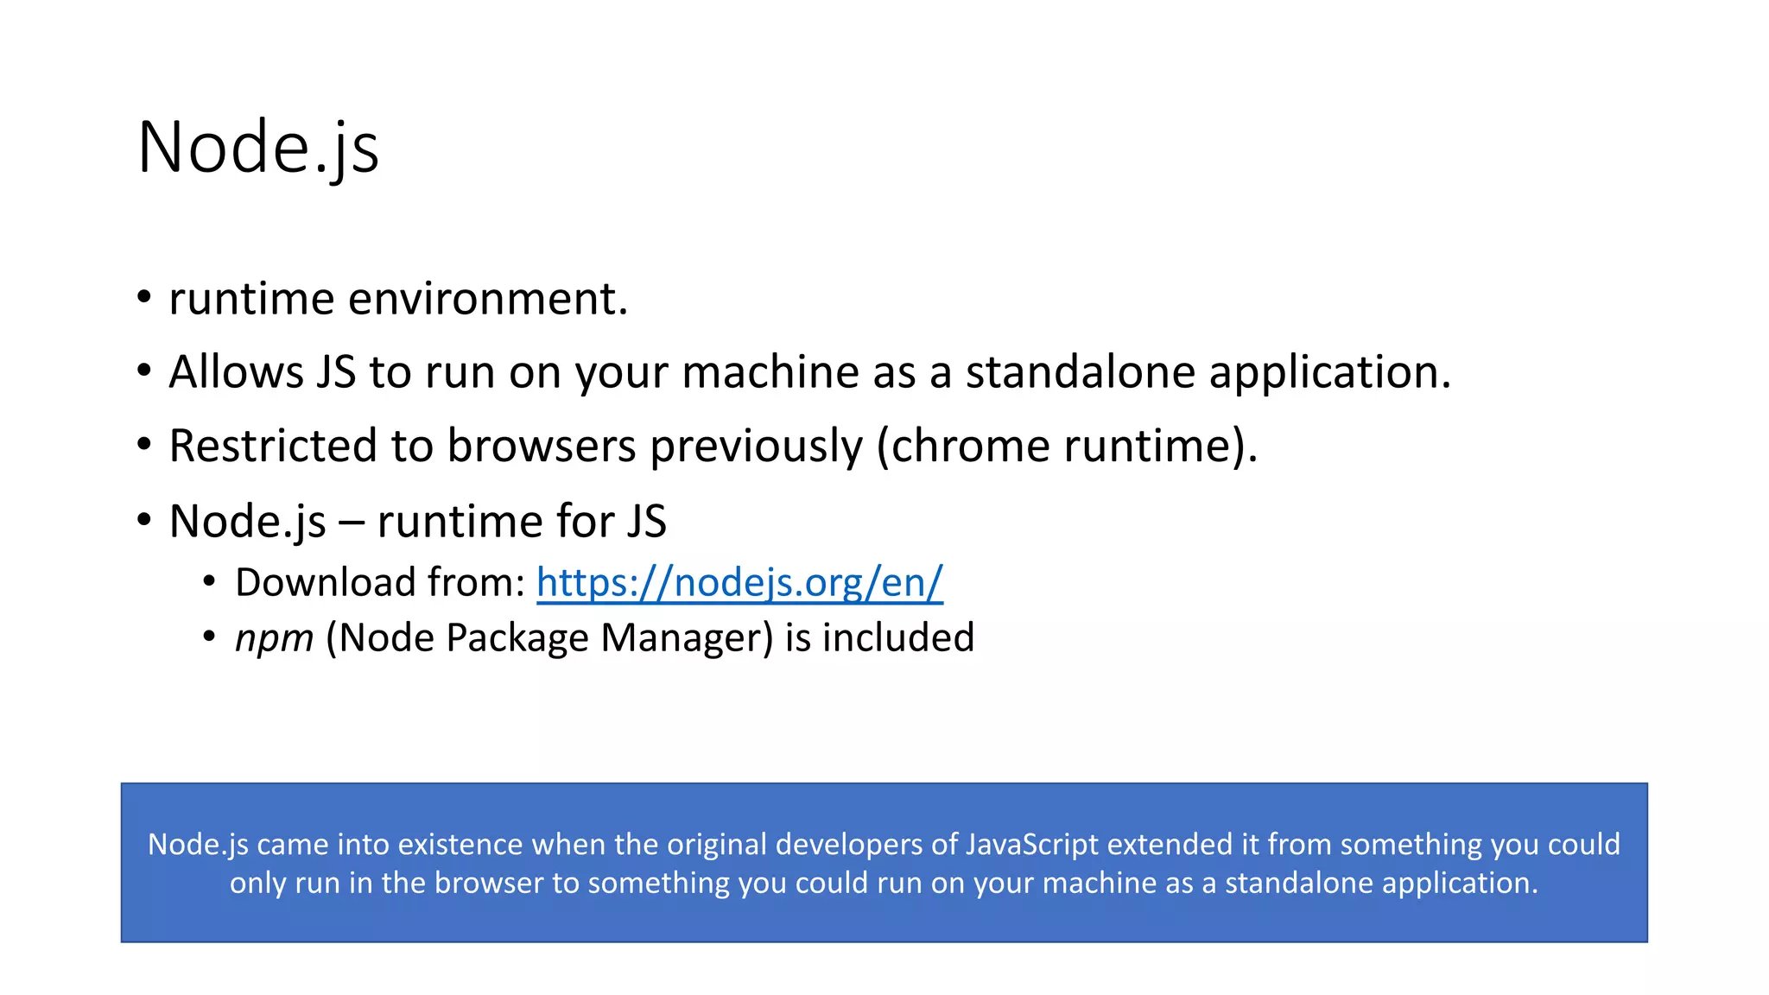1769x995 pixels.
Task: Click the "Download from:" label text
Action: (380, 582)
